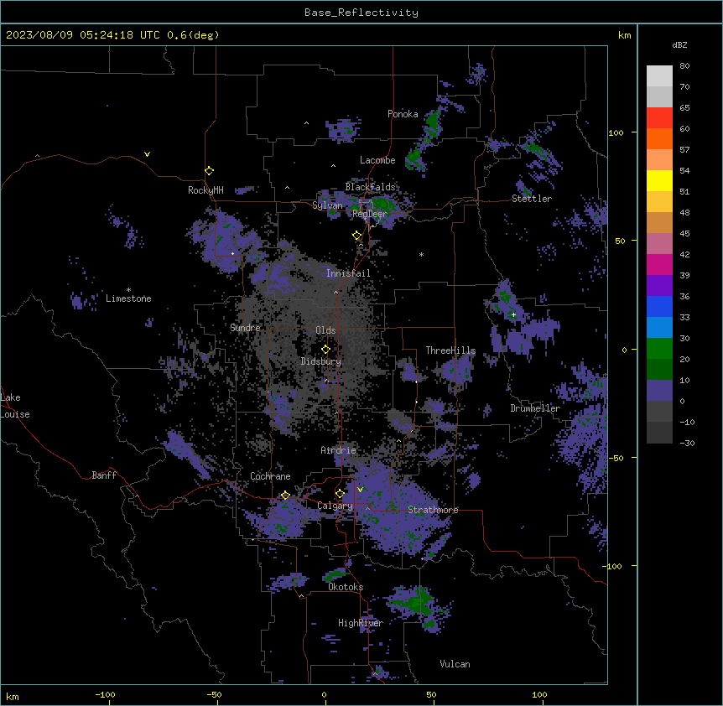
Task: Click the red 60-65 dBZ legend swatch
Action: 659,118
